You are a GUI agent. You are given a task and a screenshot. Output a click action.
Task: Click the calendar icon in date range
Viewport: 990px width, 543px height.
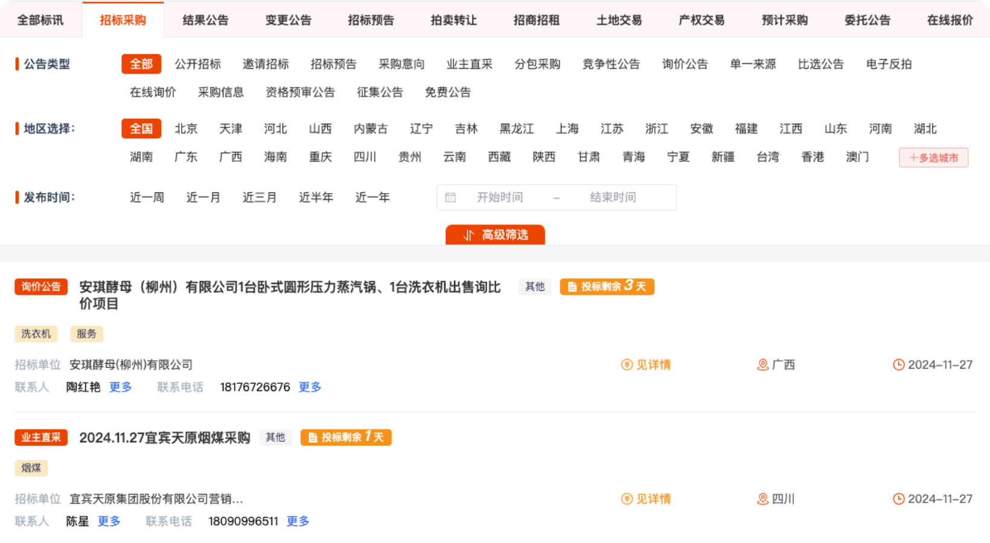(450, 197)
